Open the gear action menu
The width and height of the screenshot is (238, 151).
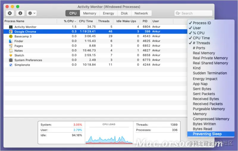coord(32,13)
